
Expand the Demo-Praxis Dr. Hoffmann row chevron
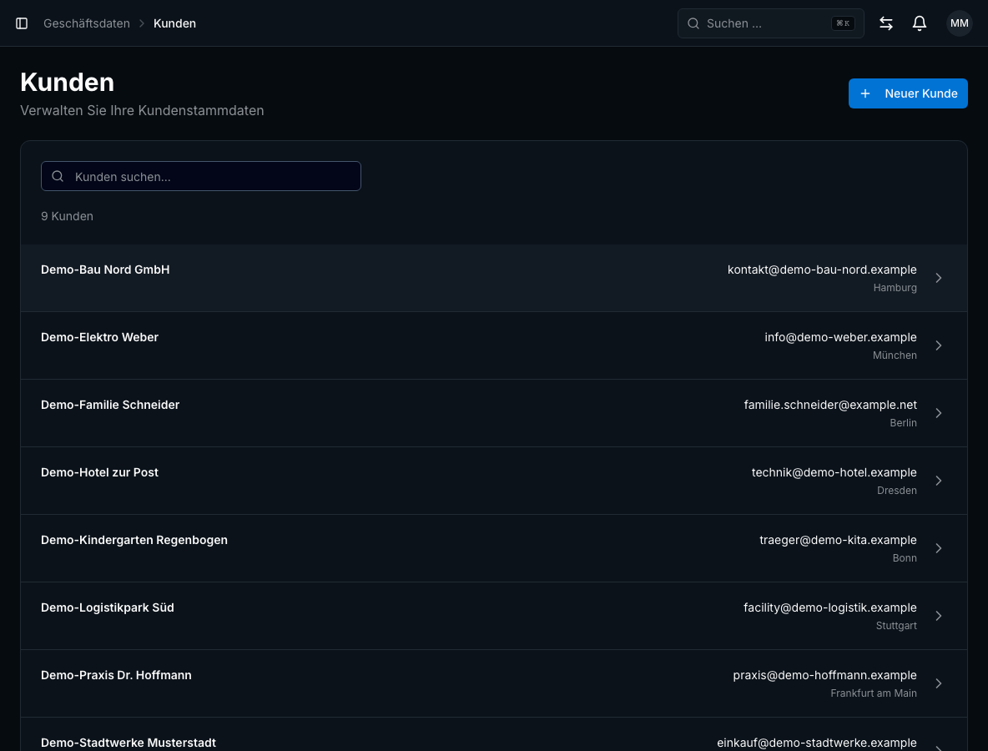[x=938, y=683]
